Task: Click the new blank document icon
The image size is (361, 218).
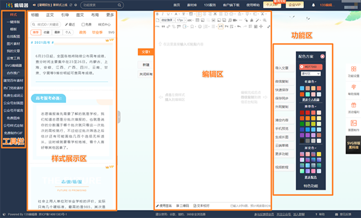Action: [158, 20]
